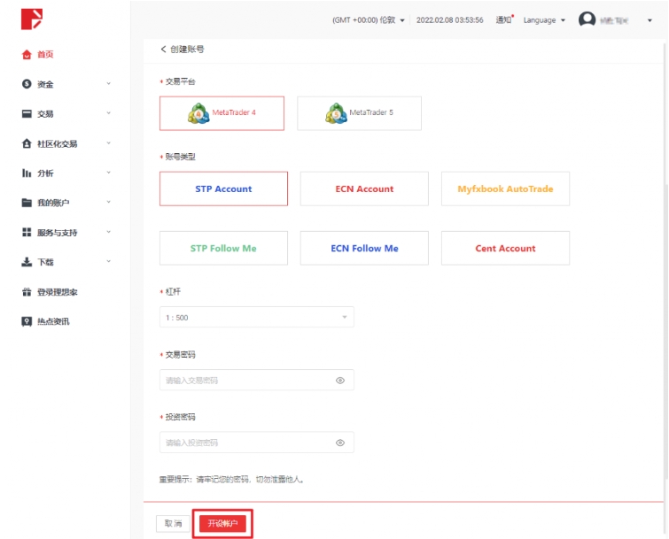Click the date time 2022.02.08 text

(x=450, y=20)
